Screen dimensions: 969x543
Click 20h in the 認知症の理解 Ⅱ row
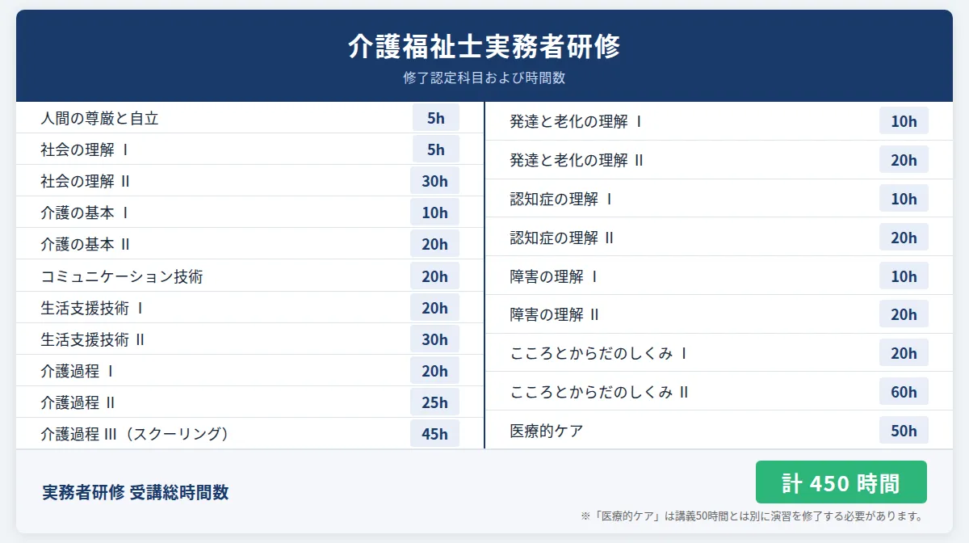click(x=904, y=238)
